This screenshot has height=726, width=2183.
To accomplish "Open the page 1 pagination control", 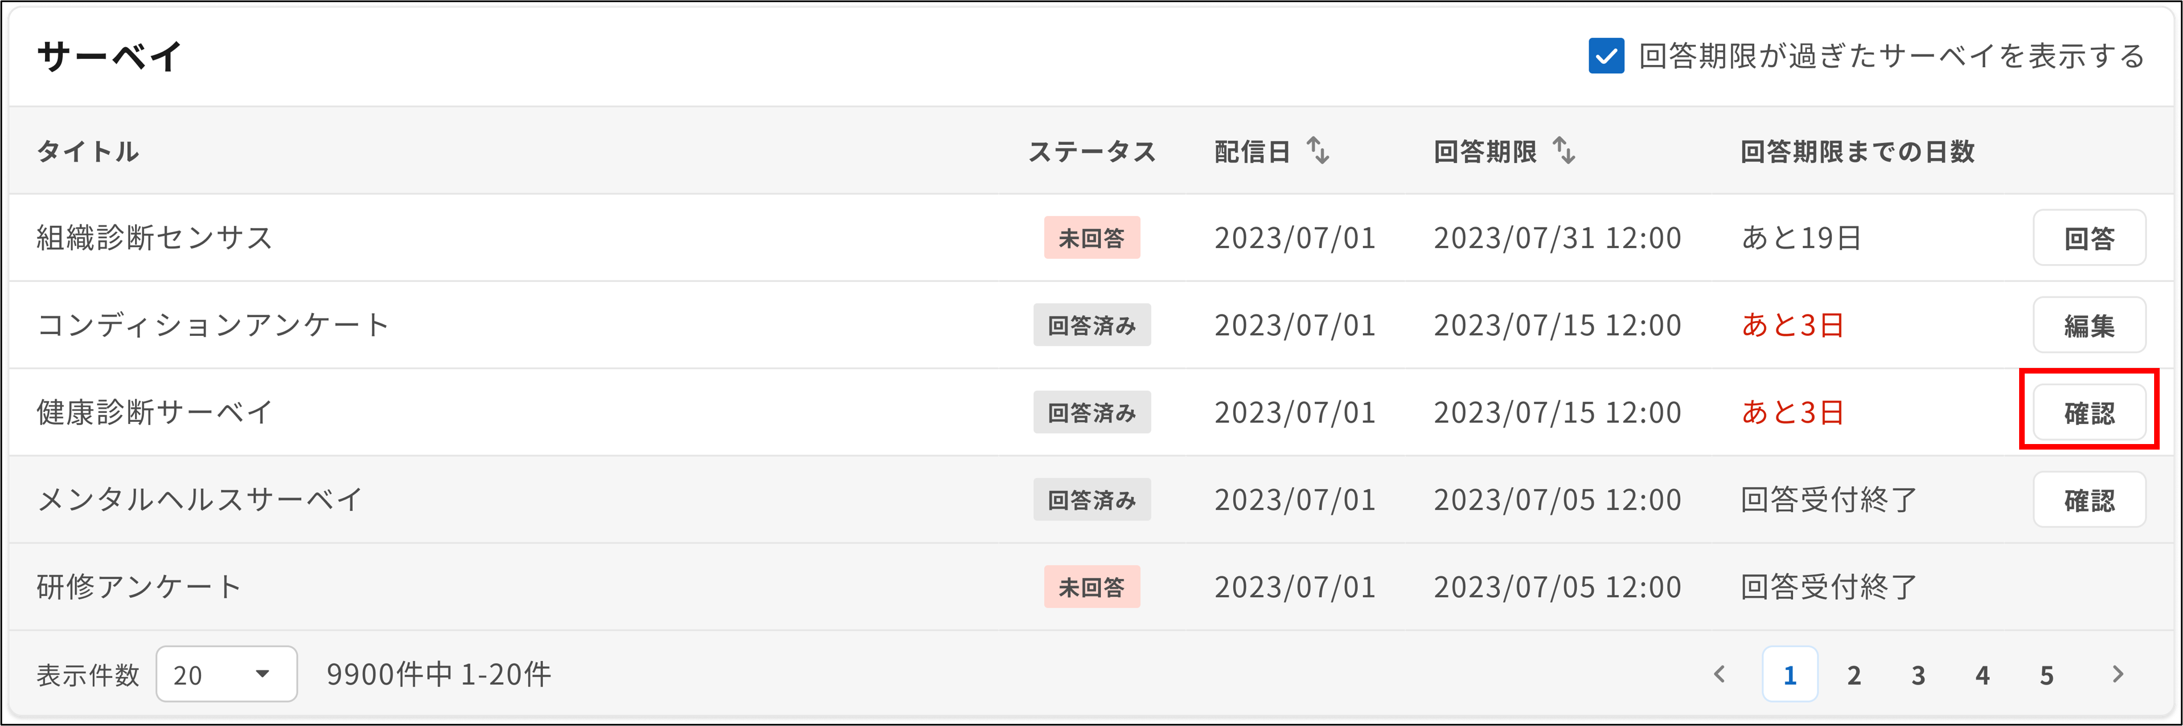I will (x=1789, y=675).
